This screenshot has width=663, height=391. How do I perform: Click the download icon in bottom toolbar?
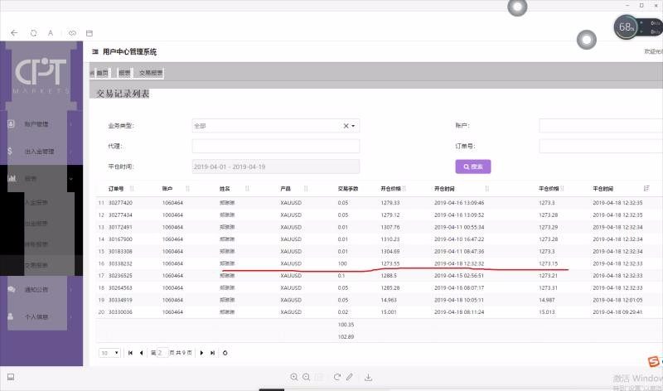(x=368, y=377)
